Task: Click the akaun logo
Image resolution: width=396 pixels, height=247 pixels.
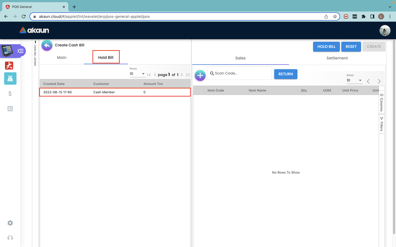Action: point(34,30)
